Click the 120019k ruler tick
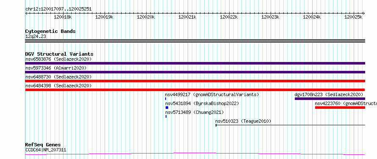377x159 pixels. tap(104, 17)
